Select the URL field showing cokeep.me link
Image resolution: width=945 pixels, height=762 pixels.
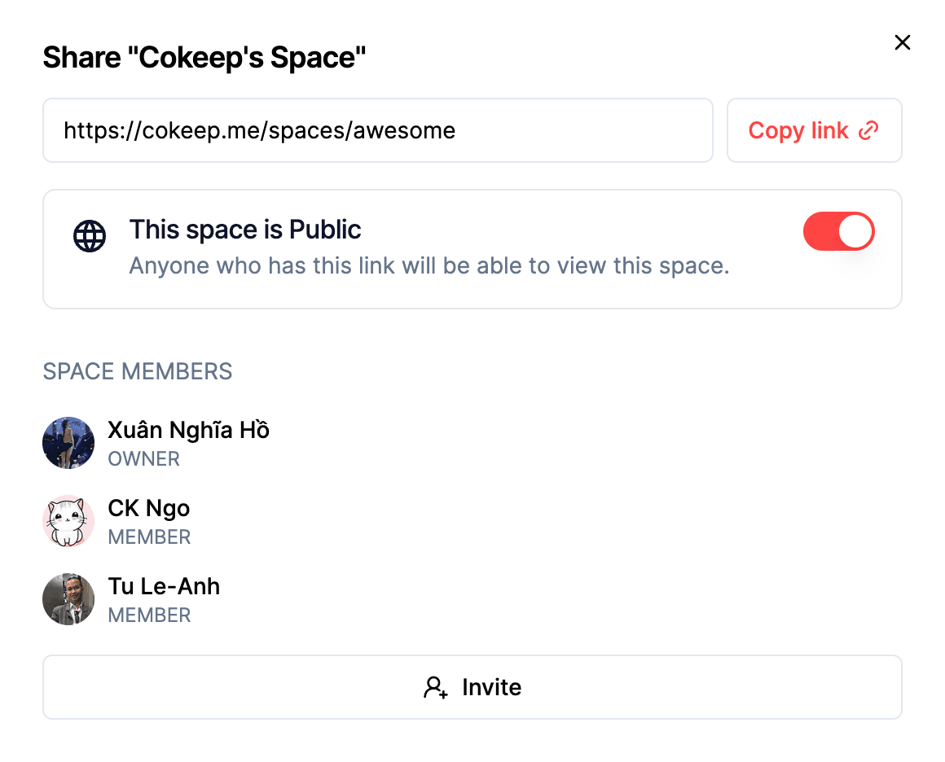377,129
